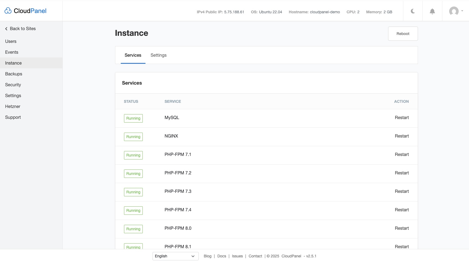Open the Docs footer link
469x262 pixels.
tap(222, 256)
